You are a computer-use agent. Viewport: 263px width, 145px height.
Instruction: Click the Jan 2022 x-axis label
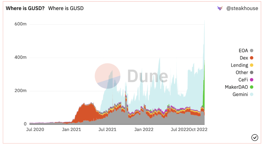click(144, 130)
